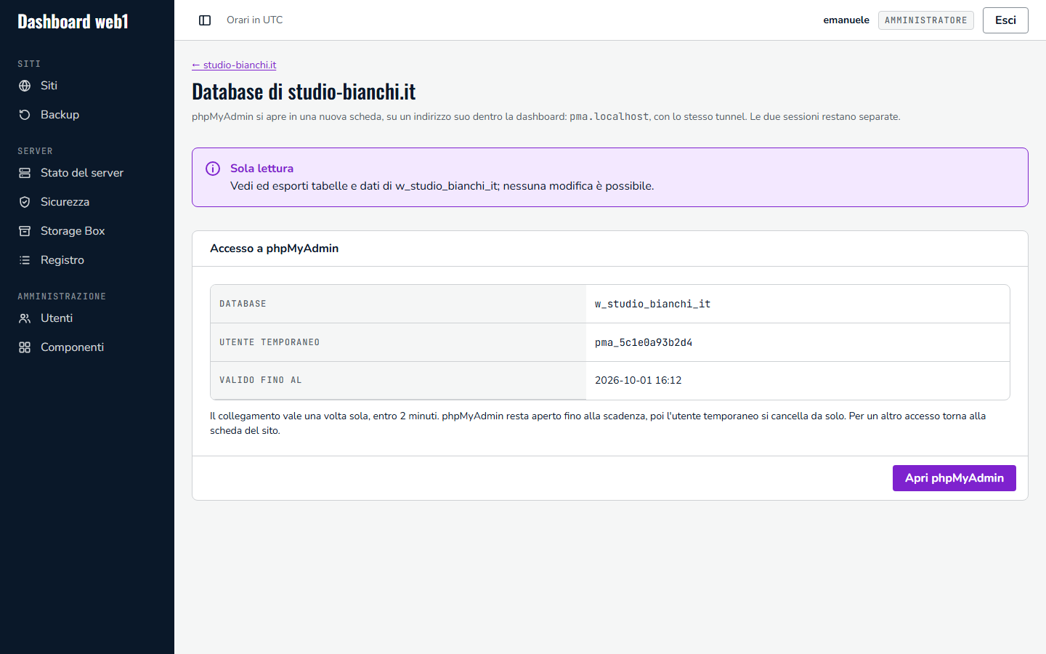Go to the Backup section
Viewport: 1046px width, 654px height.
click(x=87, y=115)
